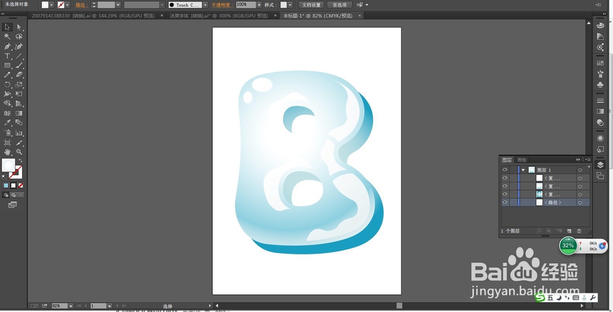
Task: Select the Direct Selection tool
Action: (19, 27)
